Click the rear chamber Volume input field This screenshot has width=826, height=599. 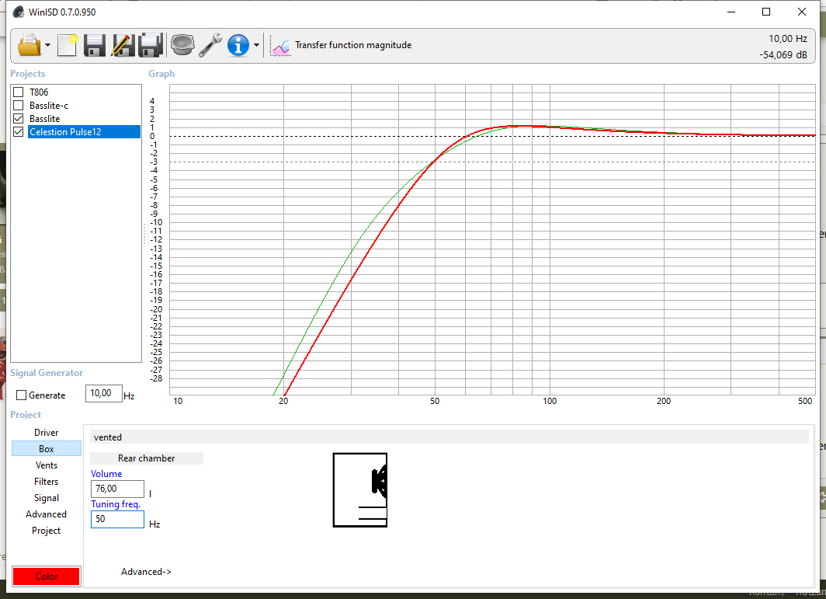pos(117,489)
